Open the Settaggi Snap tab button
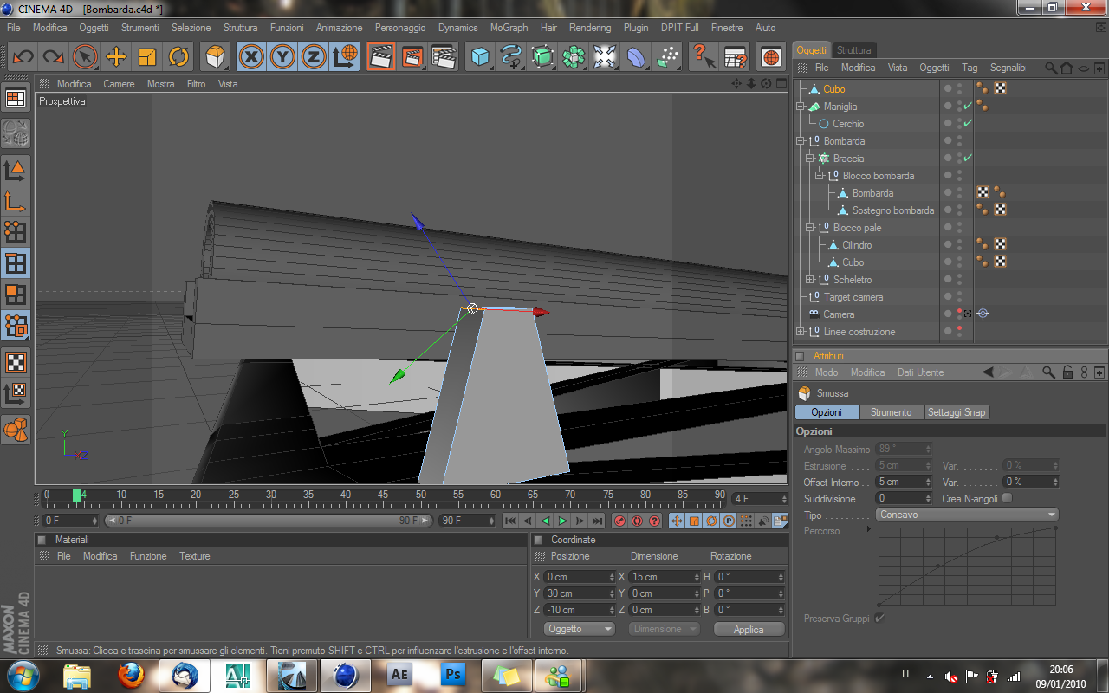 pos(957,412)
